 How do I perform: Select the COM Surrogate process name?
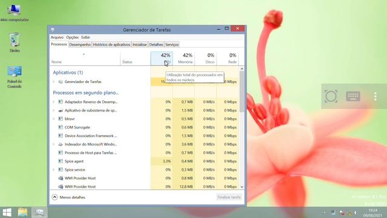(77, 127)
